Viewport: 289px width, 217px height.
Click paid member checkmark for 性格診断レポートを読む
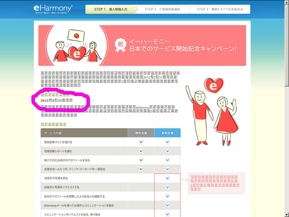(x=167, y=151)
